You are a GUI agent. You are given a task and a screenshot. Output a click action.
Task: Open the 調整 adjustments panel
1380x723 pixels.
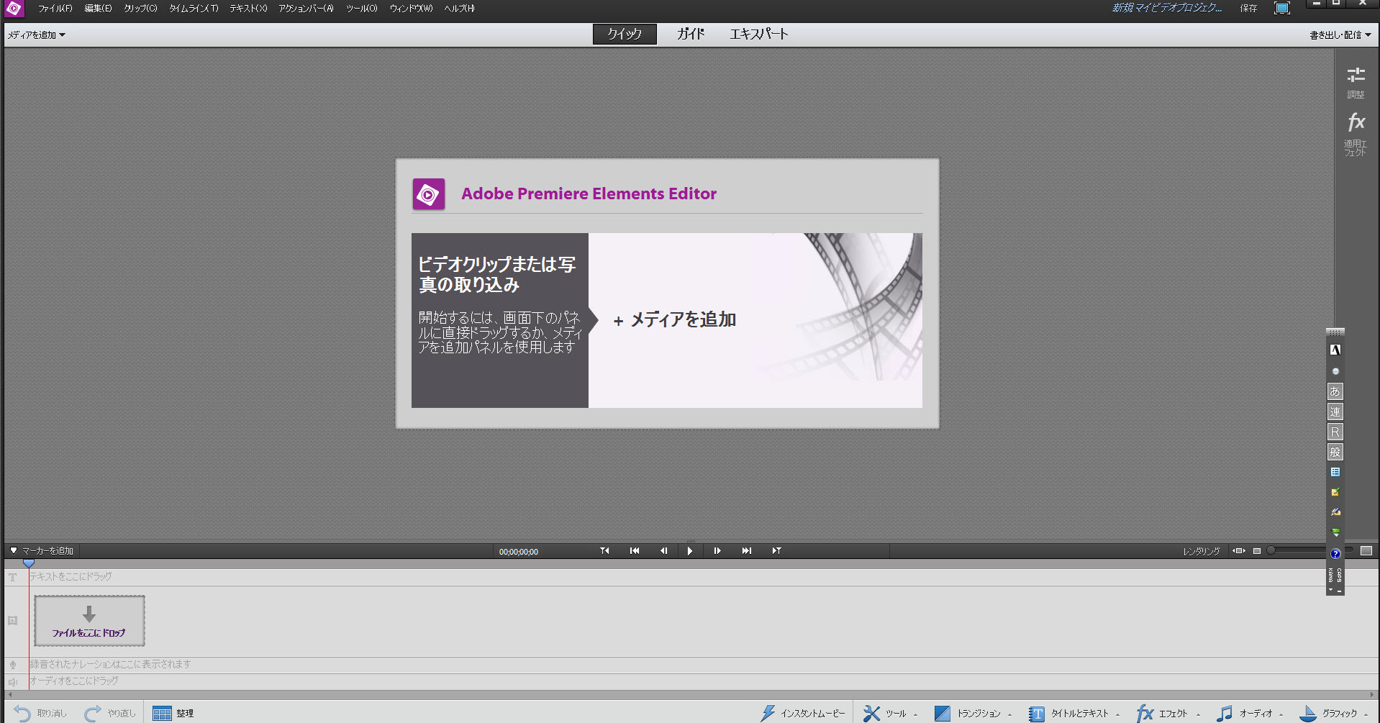1356,83
